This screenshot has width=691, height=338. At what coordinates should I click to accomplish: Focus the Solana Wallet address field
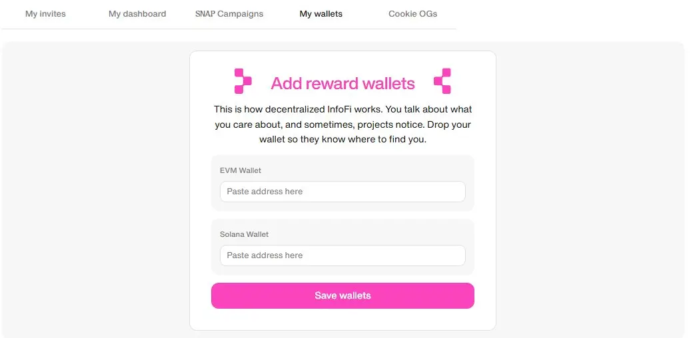(343, 255)
